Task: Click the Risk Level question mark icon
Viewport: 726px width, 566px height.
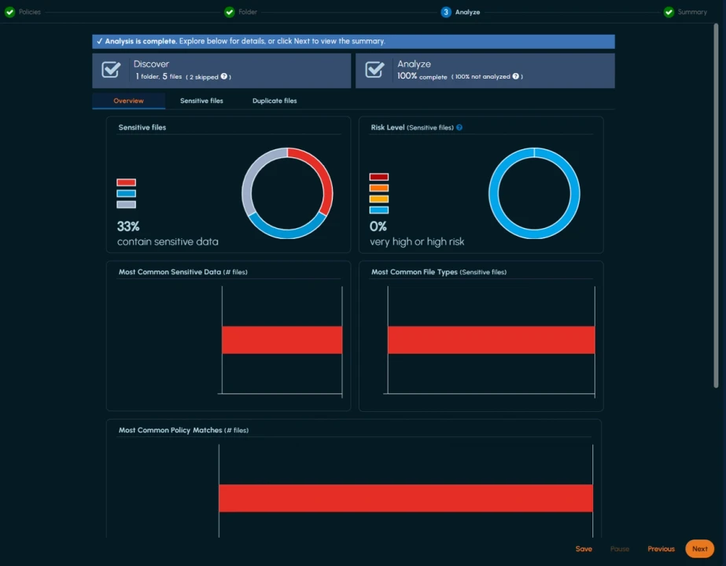Action: tap(459, 127)
